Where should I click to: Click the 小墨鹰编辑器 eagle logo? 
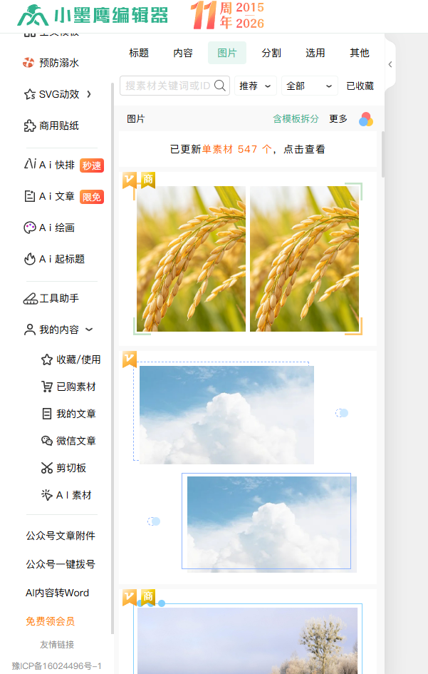coord(32,16)
